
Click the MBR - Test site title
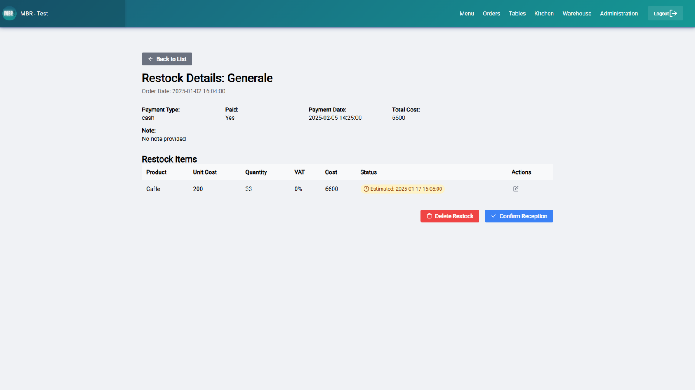pyautogui.click(x=34, y=13)
